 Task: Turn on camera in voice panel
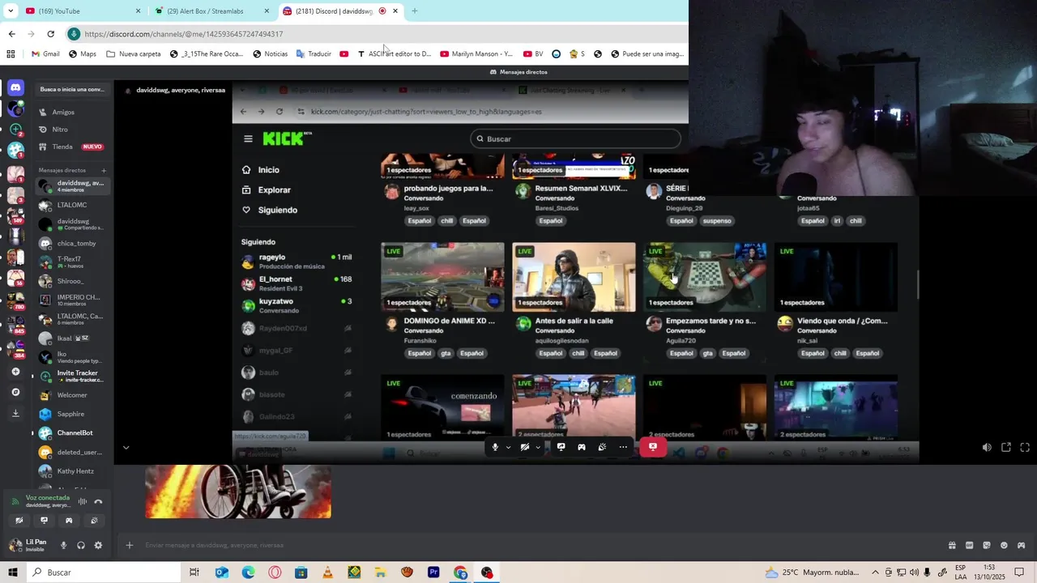[x=19, y=521]
